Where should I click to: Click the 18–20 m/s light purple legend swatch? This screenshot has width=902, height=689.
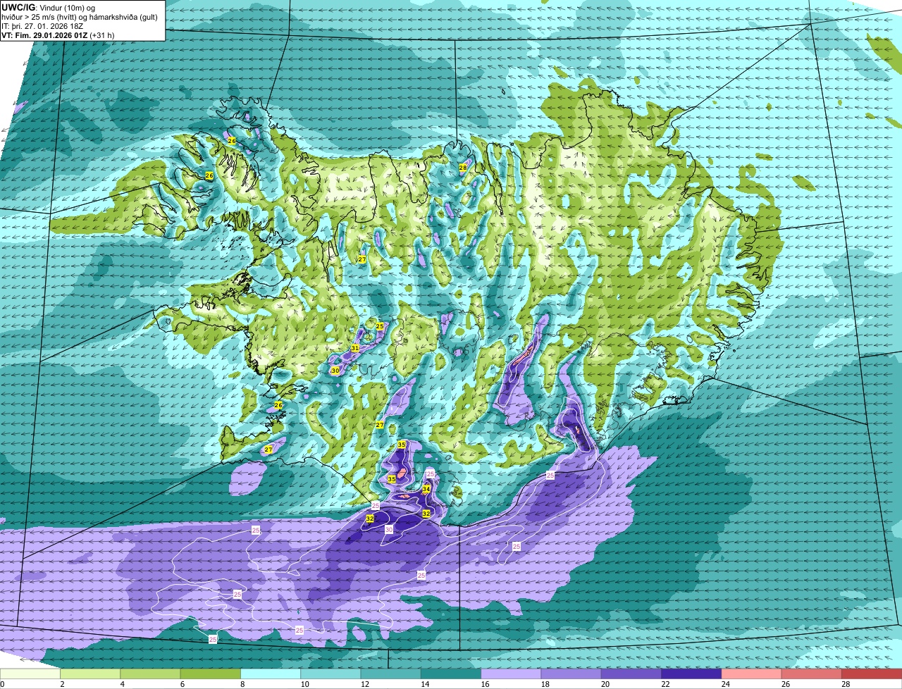click(x=571, y=674)
